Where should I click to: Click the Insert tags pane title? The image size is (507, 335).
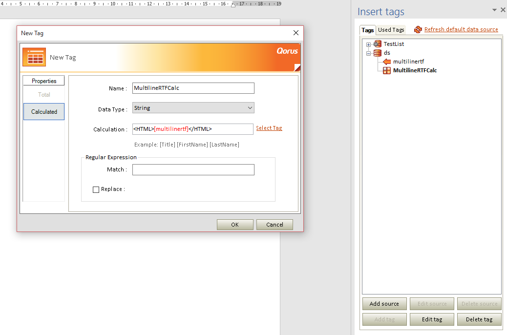tap(380, 12)
